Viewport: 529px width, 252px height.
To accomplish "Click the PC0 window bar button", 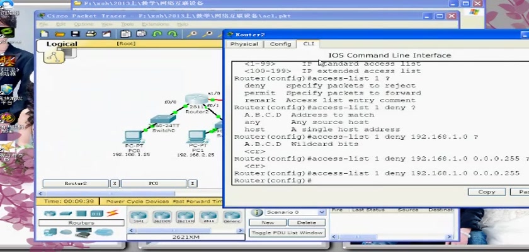I will [x=154, y=183].
